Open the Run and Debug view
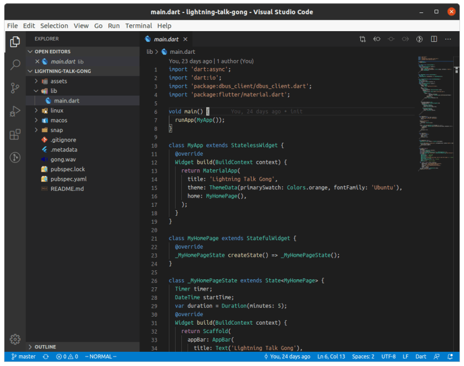Screen dimensions: 464x366 (x=15, y=112)
